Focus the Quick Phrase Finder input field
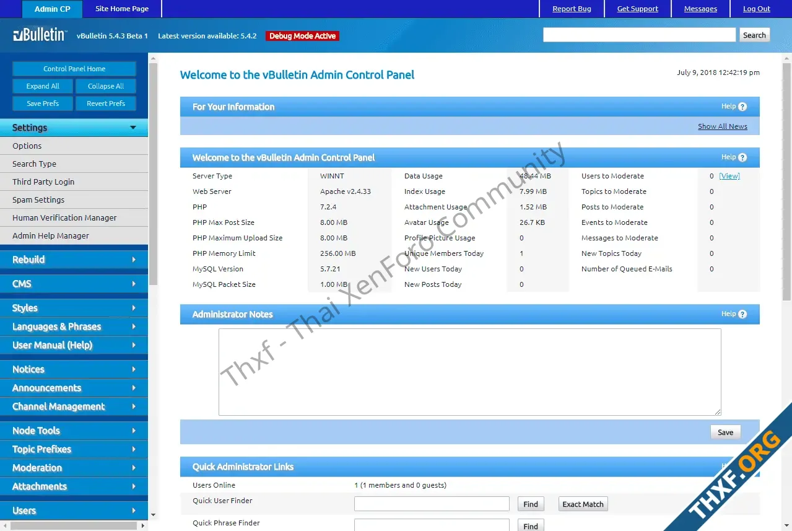 point(432,525)
